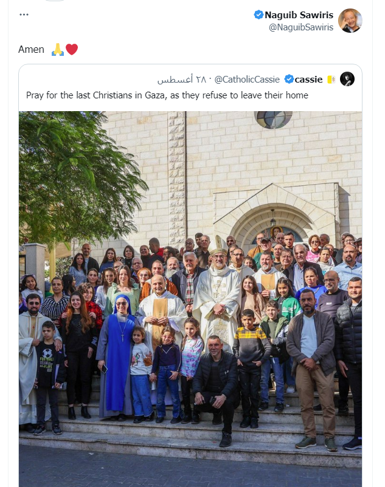This screenshot has width=385, height=487.
Task: Open the three-dot more options menu
Action: pyautogui.click(x=24, y=15)
